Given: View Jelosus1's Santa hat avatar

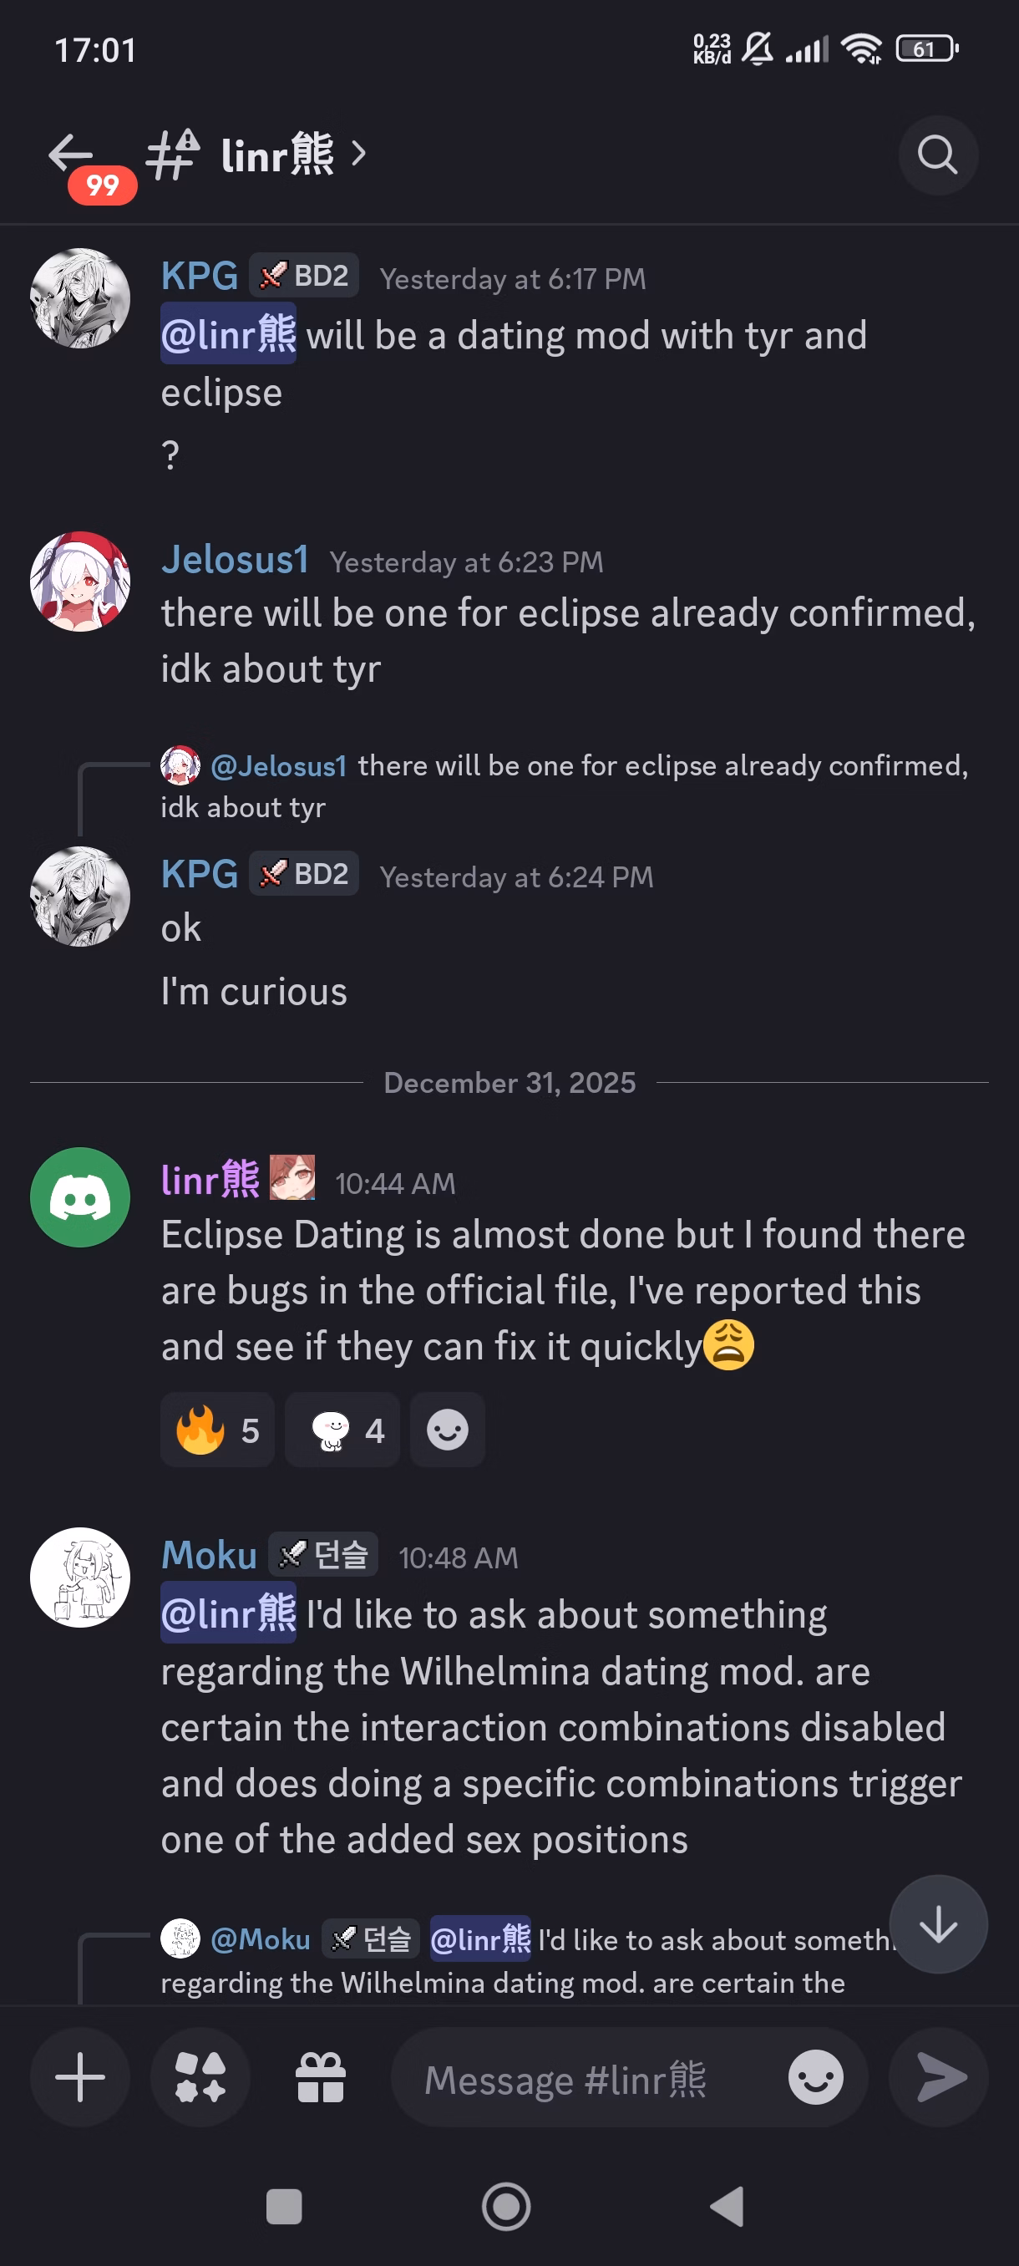Looking at the screenshot, I should (x=80, y=582).
